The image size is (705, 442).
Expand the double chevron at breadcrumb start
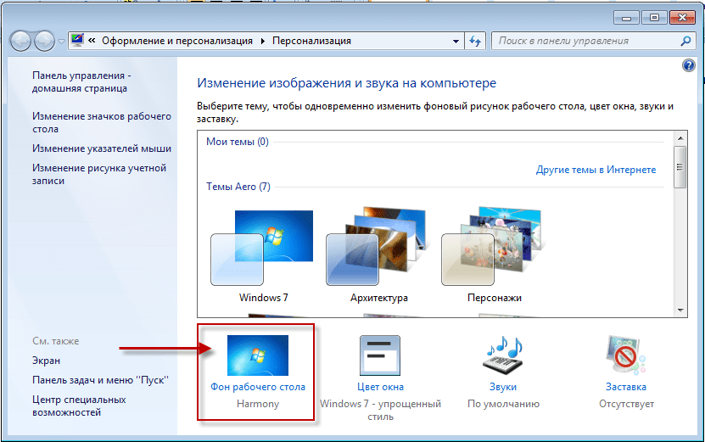pyautogui.click(x=92, y=41)
